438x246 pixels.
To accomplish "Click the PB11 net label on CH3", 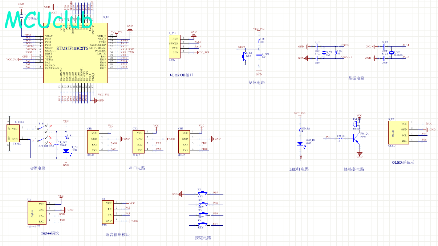I will (205, 143).
